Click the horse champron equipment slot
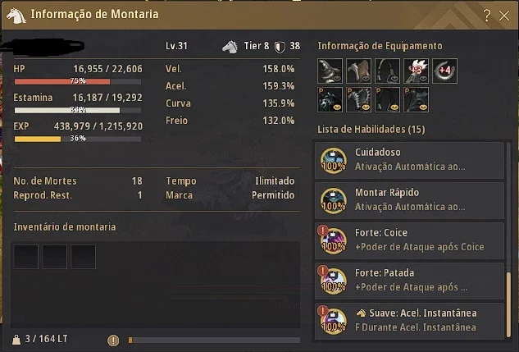Screen dimensions: 519x352 (x=330, y=71)
